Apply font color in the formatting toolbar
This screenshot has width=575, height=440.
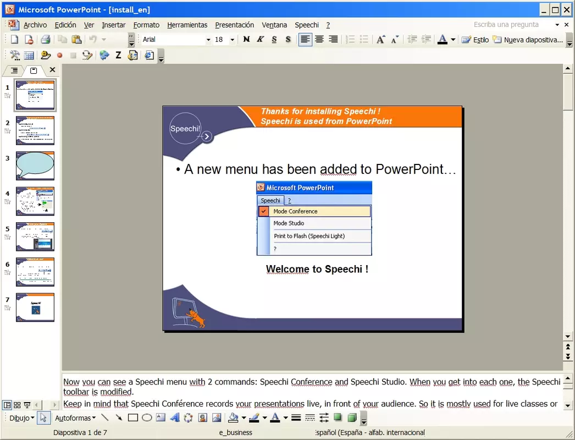[x=443, y=40]
